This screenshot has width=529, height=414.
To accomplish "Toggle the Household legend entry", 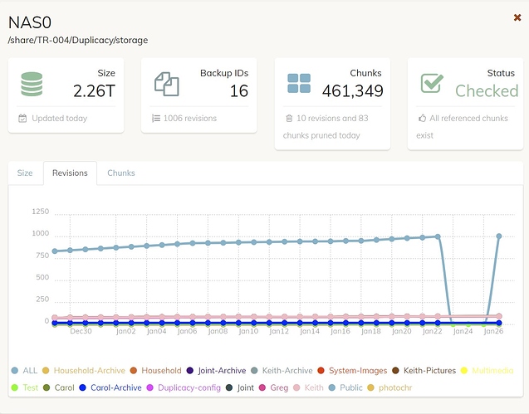I will pyautogui.click(x=155, y=371).
